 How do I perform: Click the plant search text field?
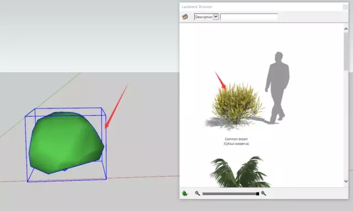coord(249,17)
